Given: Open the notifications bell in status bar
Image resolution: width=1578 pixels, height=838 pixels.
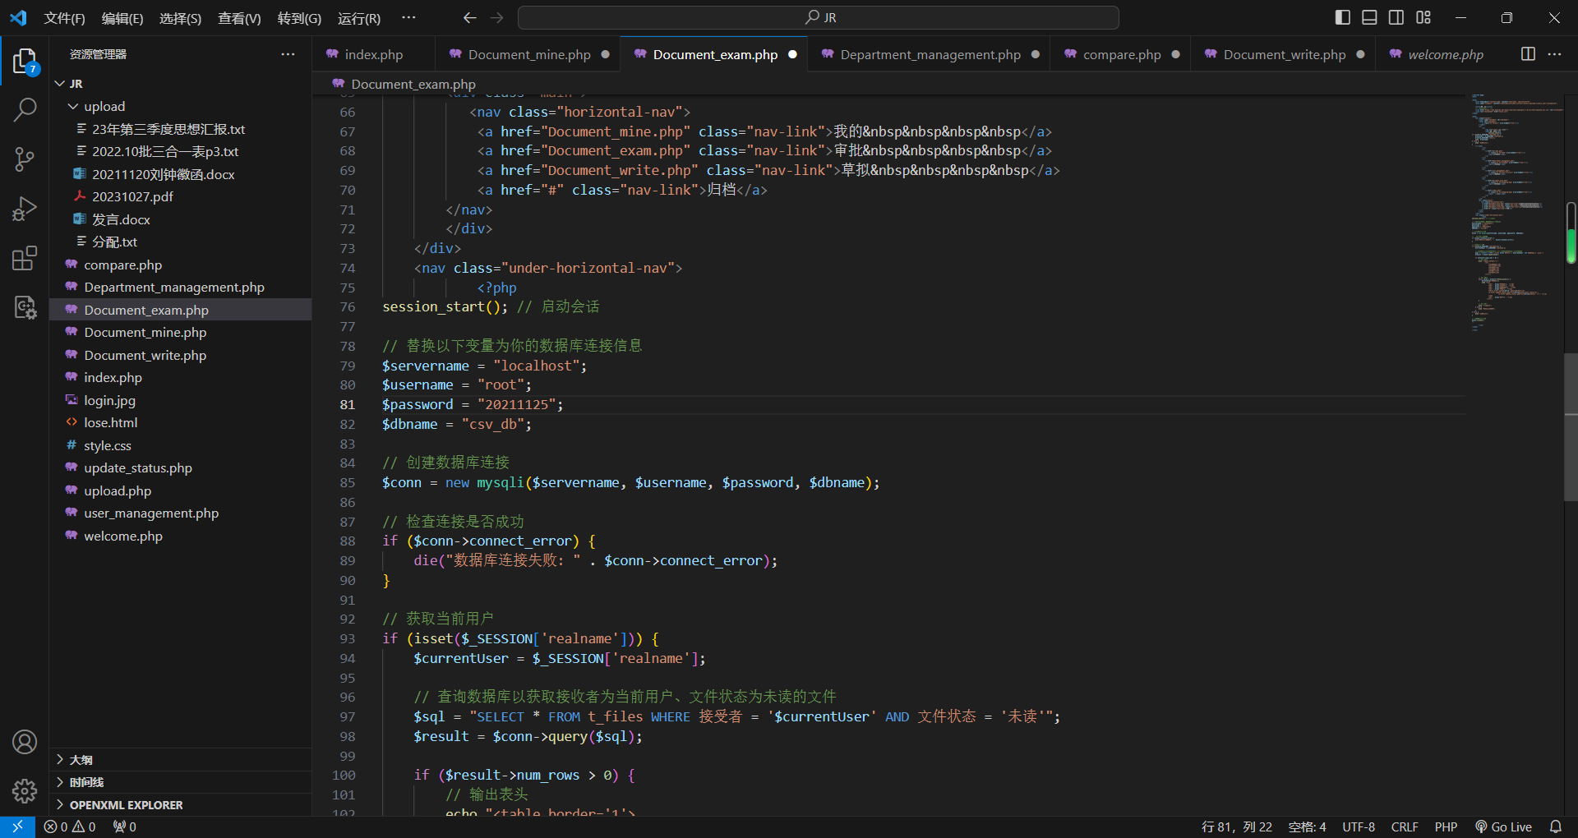Looking at the screenshot, I should [x=1555, y=826].
